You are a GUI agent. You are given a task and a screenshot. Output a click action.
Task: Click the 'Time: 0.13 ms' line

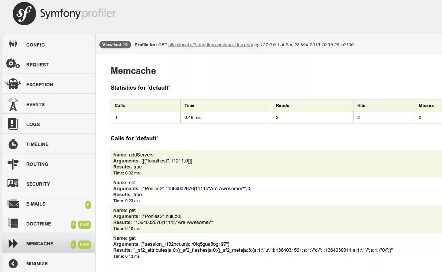[126, 256]
